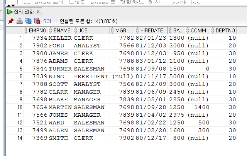Viewport: 247px width, 156px height.
Task: Click the sort icon beside MGR header
Action: pyautogui.click(x=112, y=30)
